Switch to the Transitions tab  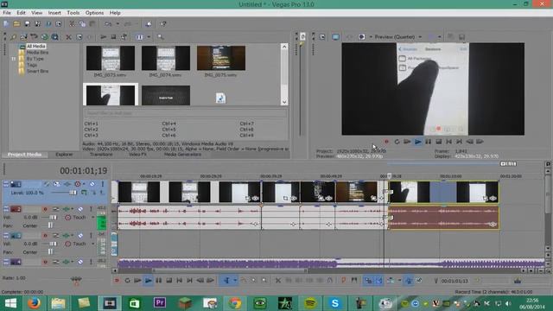101,155
